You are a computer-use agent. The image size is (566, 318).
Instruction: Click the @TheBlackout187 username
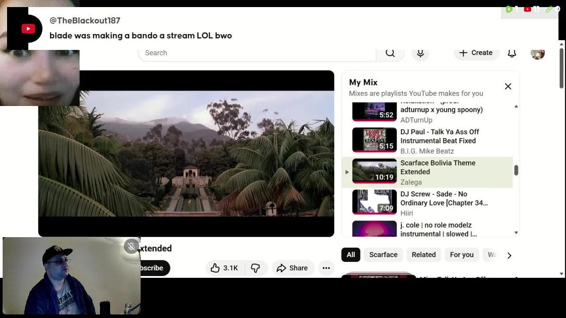click(x=85, y=20)
